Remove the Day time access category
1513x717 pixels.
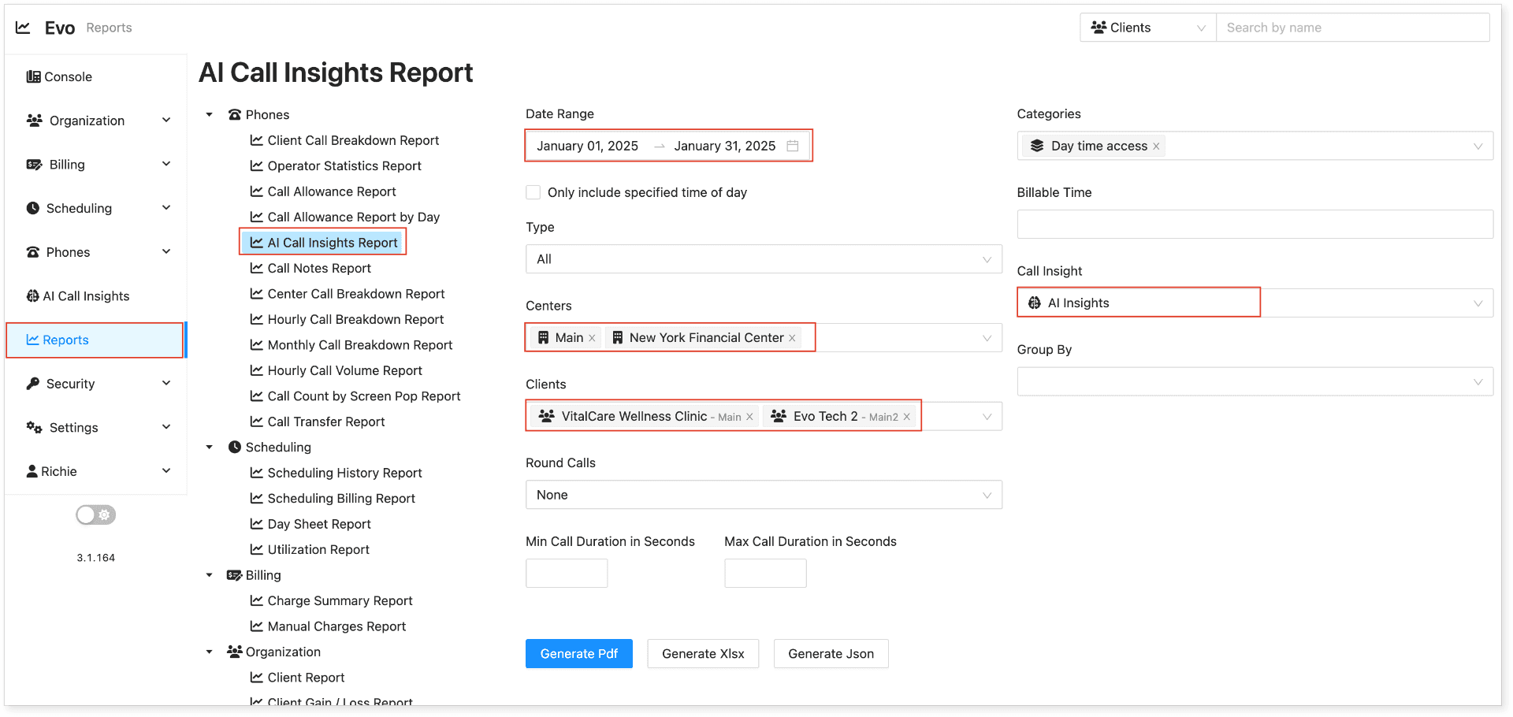pyautogui.click(x=1156, y=147)
